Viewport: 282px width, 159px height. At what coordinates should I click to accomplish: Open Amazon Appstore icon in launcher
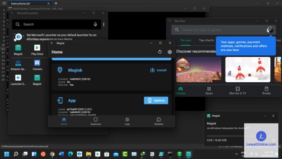18,65
